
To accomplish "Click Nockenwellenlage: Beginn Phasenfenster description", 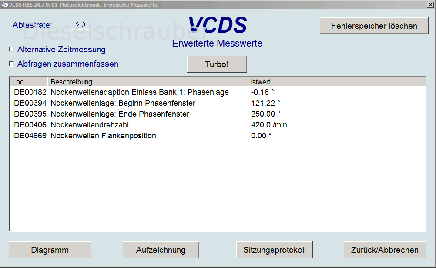I will click(x=123, y=103).
